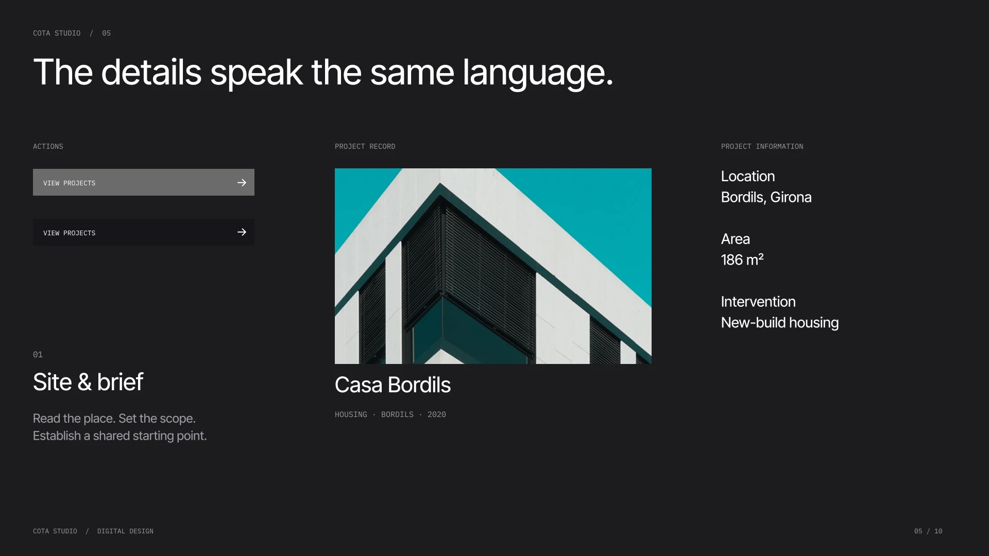The image size is (989, 556).
Task: Click the Intervention field label
Action: (x=758, y=302)
